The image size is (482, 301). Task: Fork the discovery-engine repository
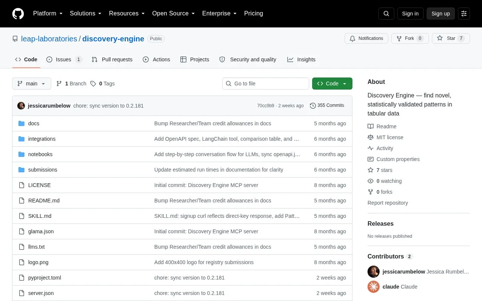click(x=410, y=38)
